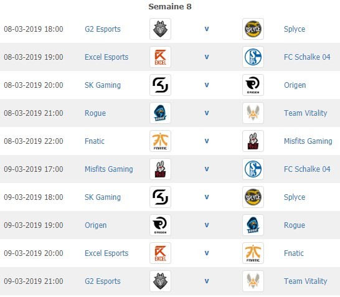Open the Origen team link on 09-03 19:00

[96, 225]
